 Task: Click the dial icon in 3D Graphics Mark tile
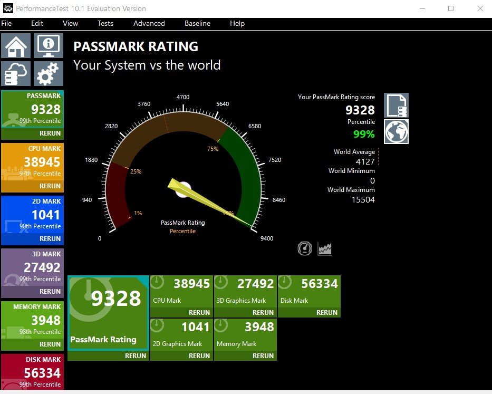pos(221,282)
